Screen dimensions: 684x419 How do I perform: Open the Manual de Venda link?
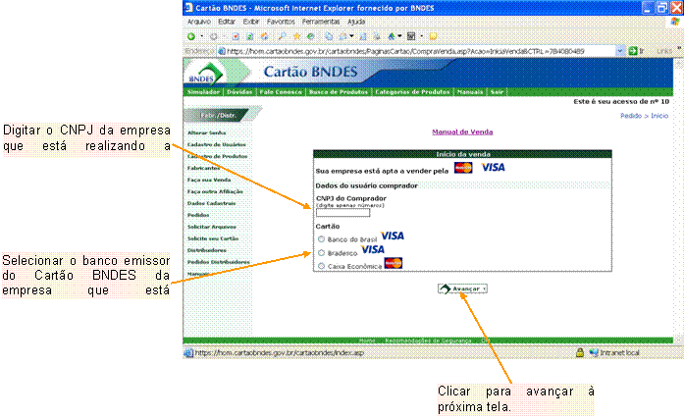tap(462, 131)
